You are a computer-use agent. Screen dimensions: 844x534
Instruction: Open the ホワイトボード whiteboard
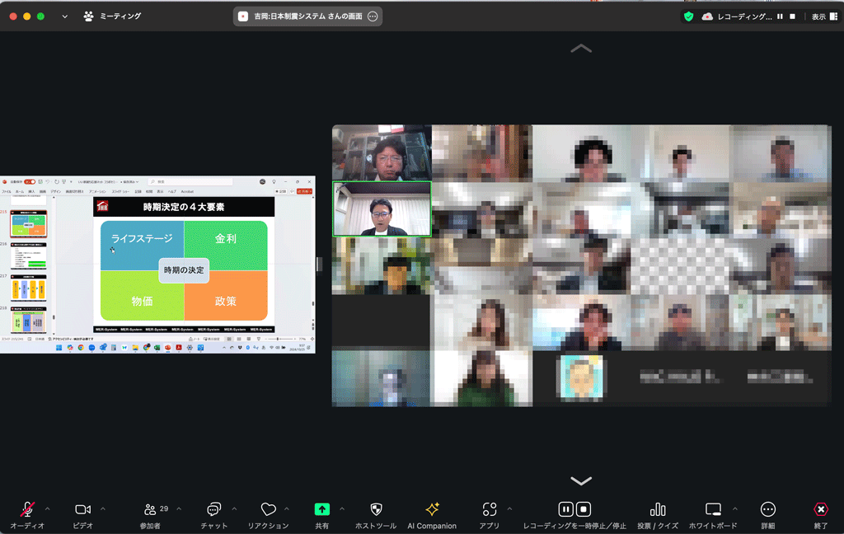click(714, 510)
